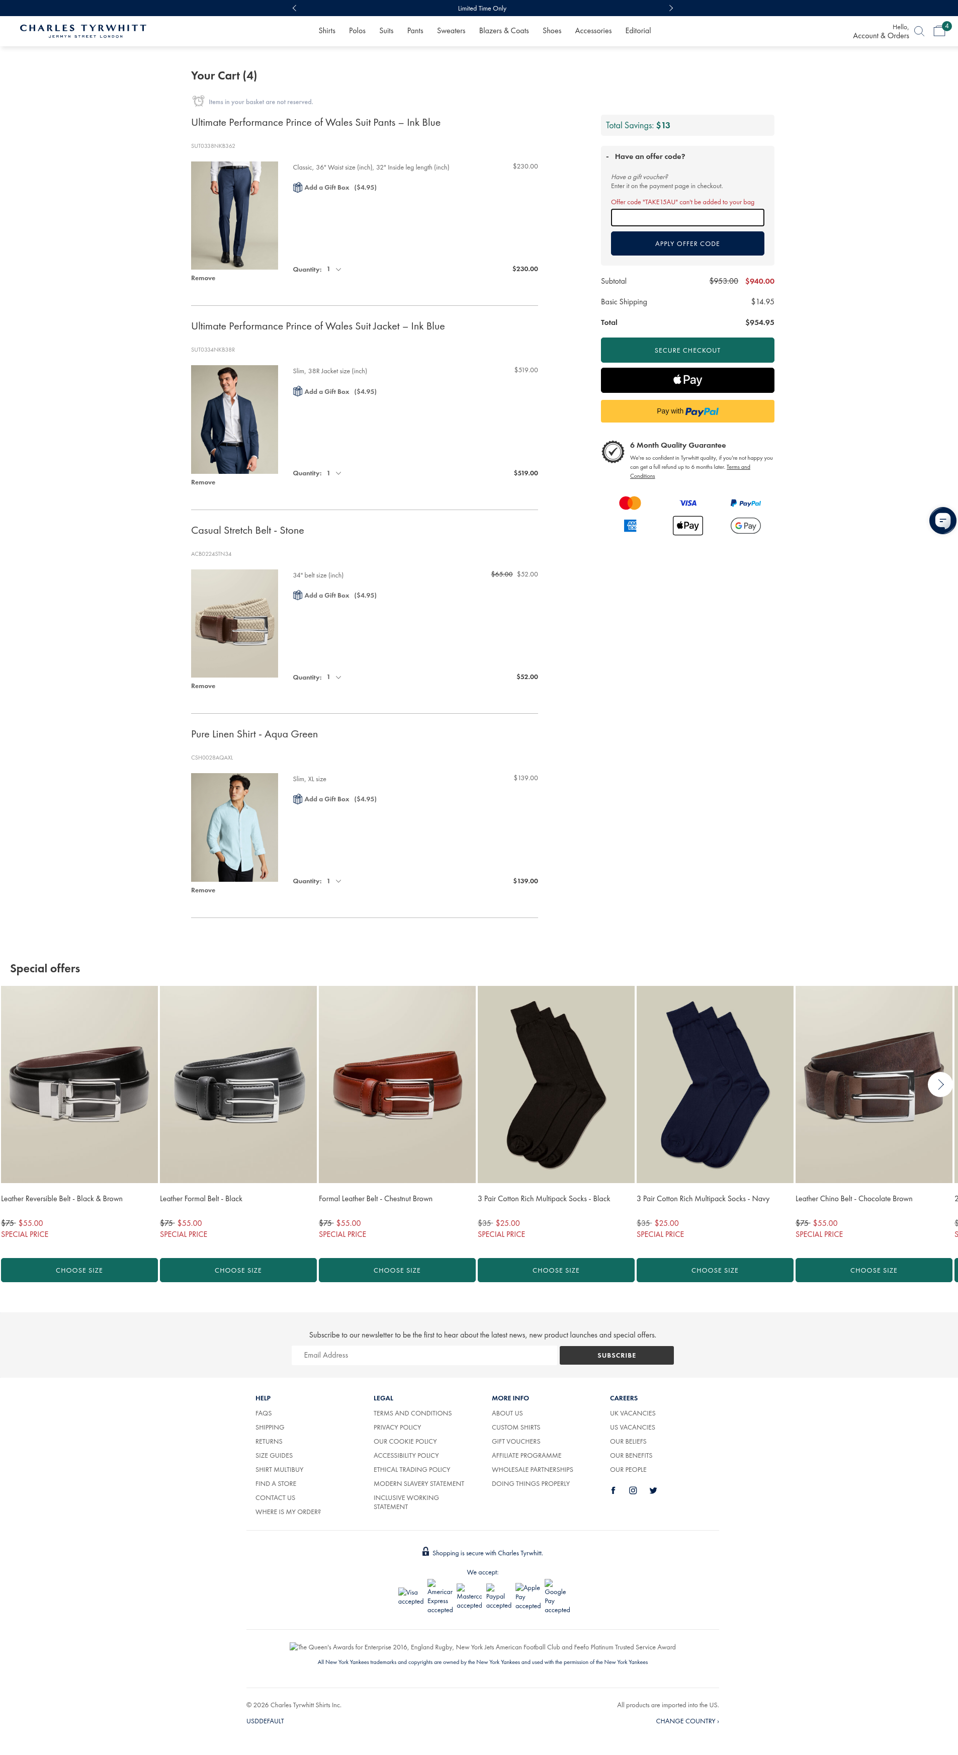The width and height of the screenshot is (958, 1755).
Task: Click Secure Checkout button
Action: [687, 350]
